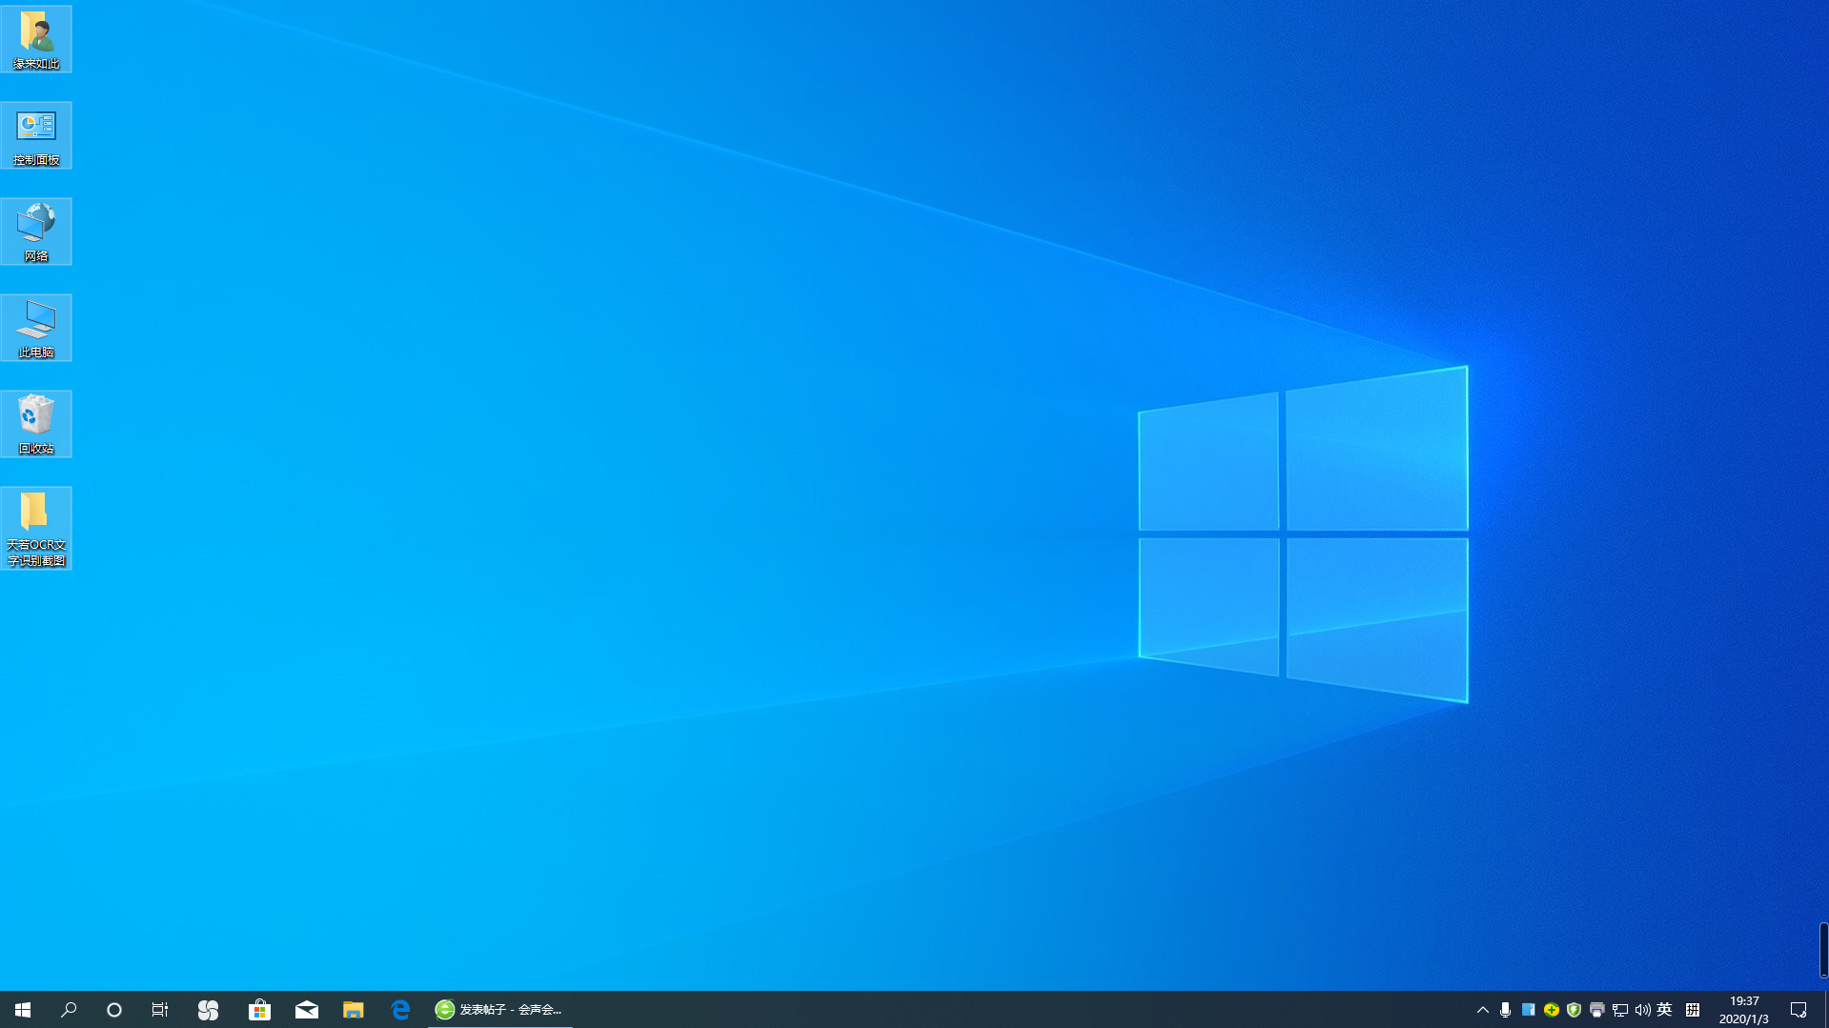Launch Cortana from the taskbar circle
Screen dimensions: 1829x1028
(x=114, y=1010)
